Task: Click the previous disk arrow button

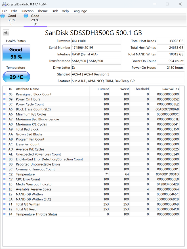Action: pos(6,33)
